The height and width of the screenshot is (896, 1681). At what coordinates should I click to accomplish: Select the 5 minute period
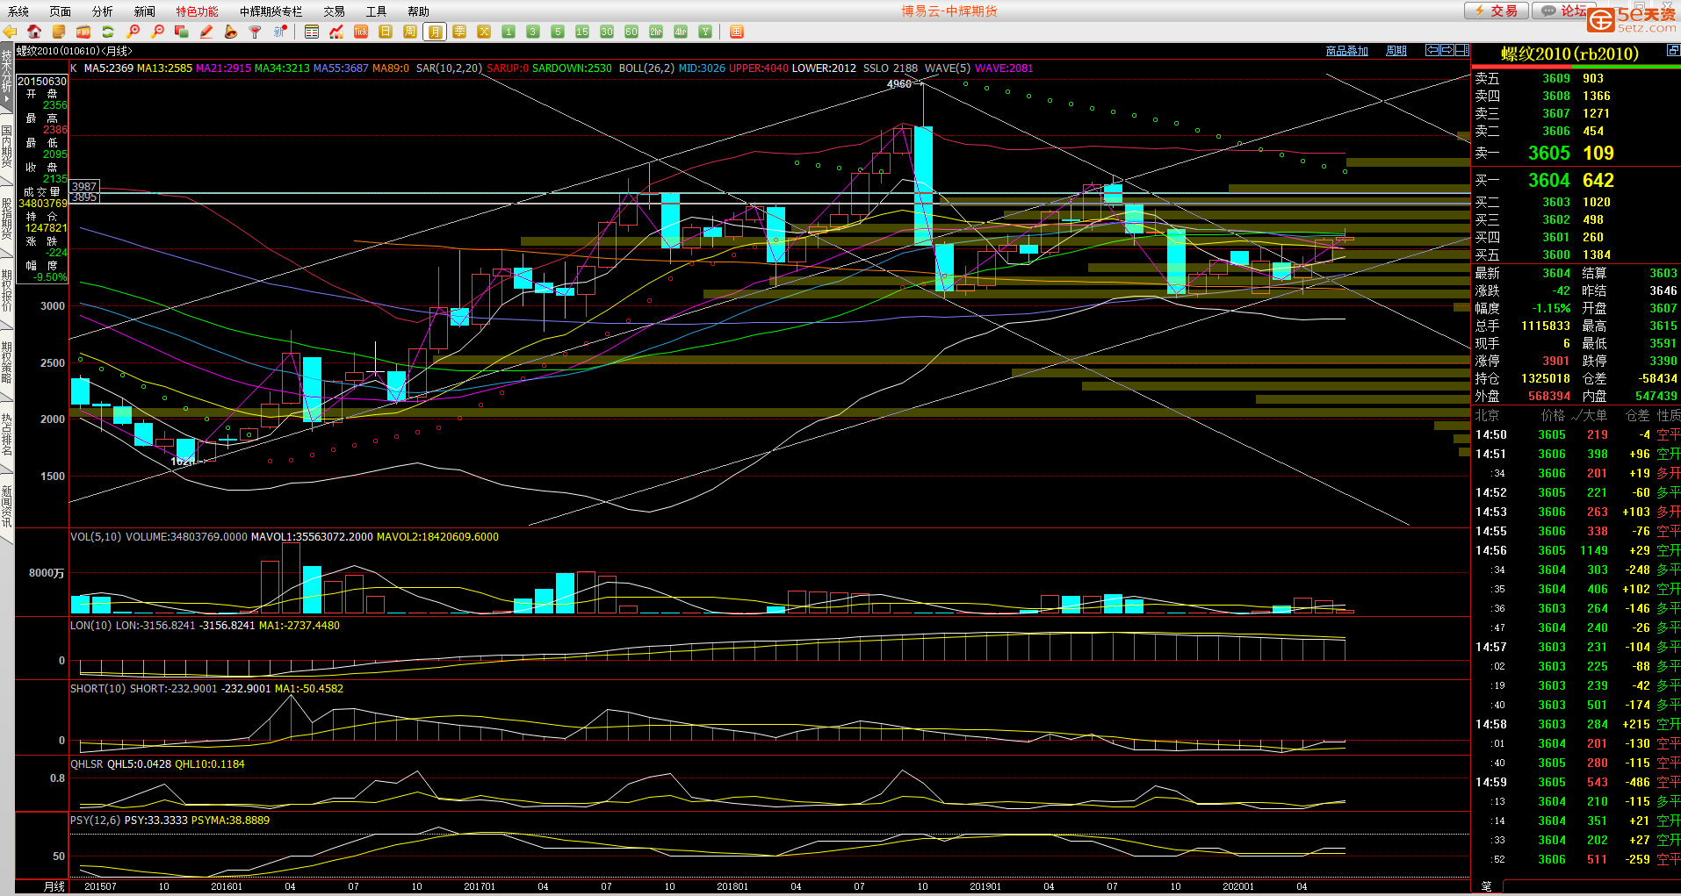point(558,32)
